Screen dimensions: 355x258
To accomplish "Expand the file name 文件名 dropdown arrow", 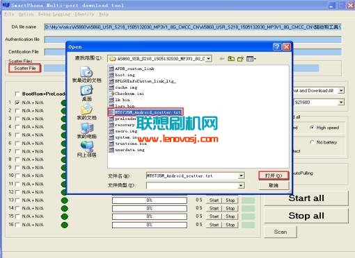I will pyautogui.click(x=242, y=175).
